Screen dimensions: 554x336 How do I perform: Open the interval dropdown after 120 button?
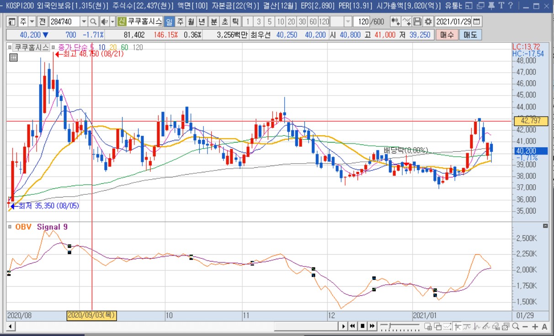pos(348,22)
